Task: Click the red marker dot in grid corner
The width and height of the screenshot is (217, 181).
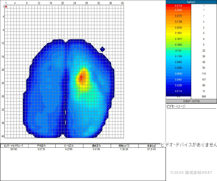Action: 6,7
